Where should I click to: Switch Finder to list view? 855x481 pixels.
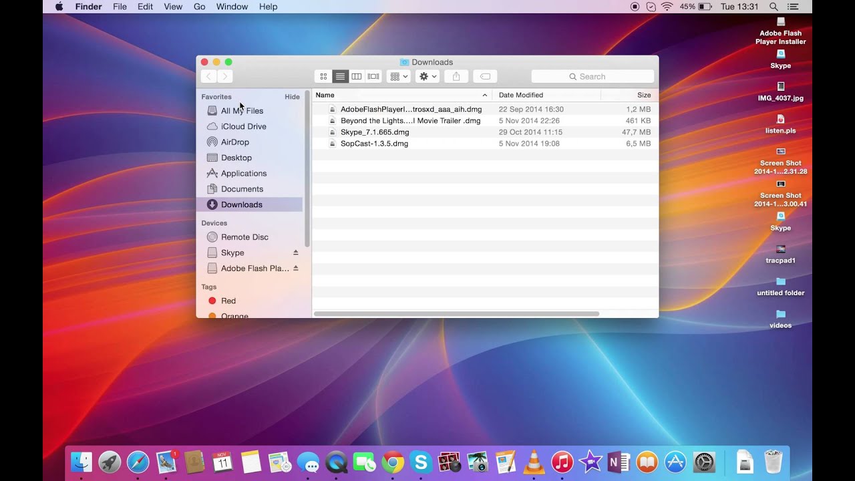[x=340, y=77]
